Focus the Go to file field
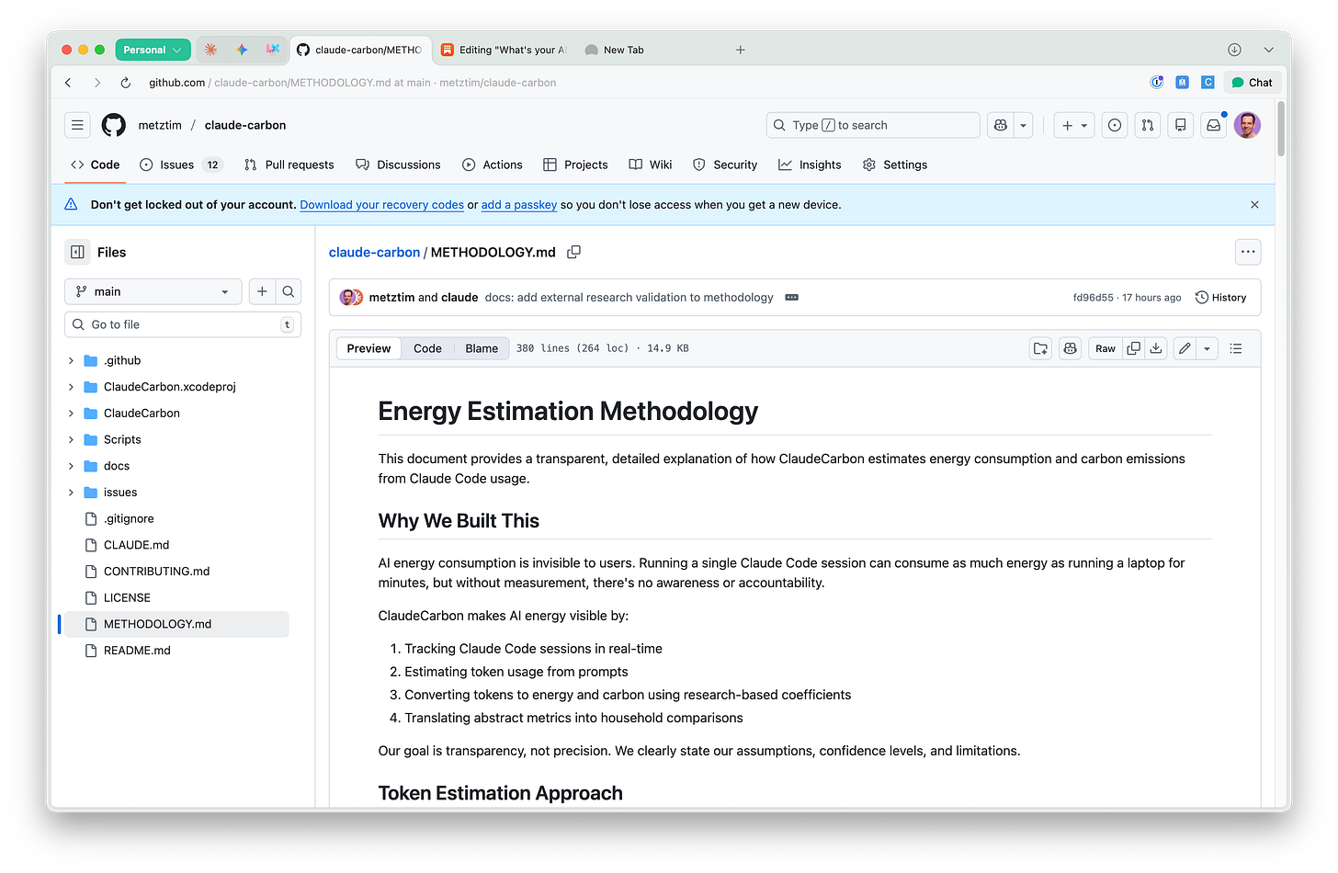 point(183,324)
